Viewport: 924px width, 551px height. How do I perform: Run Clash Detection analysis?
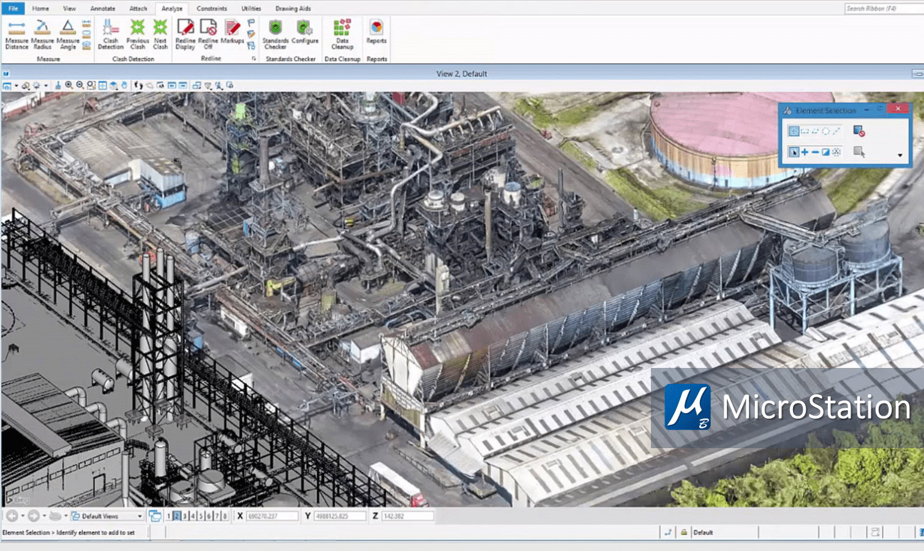tap(111, 35)
